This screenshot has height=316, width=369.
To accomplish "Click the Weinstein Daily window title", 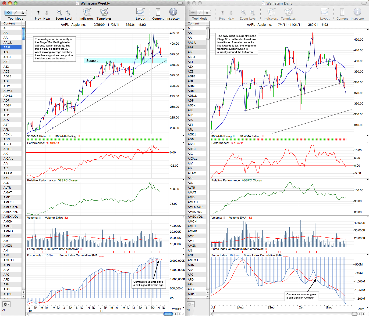I will point(280,3).
